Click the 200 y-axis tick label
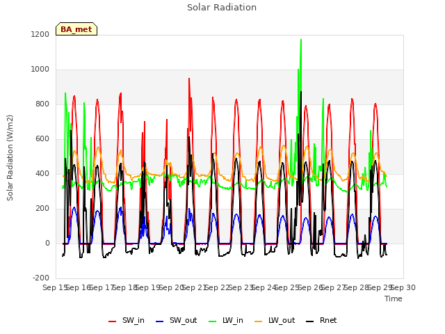The height and width of the screenshot is (334, 445). pos(42,209)
